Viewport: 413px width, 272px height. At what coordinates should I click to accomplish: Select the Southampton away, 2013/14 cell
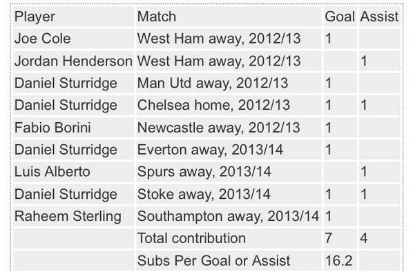(x=229, y=217)
